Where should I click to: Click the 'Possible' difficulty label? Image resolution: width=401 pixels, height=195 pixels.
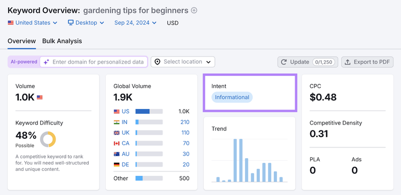pyautogui.click(x=25, y=146)
